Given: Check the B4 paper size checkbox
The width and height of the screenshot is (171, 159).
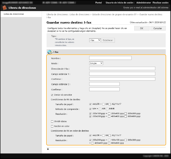Looking at the screenshot, I should click(x=103, y=104).
